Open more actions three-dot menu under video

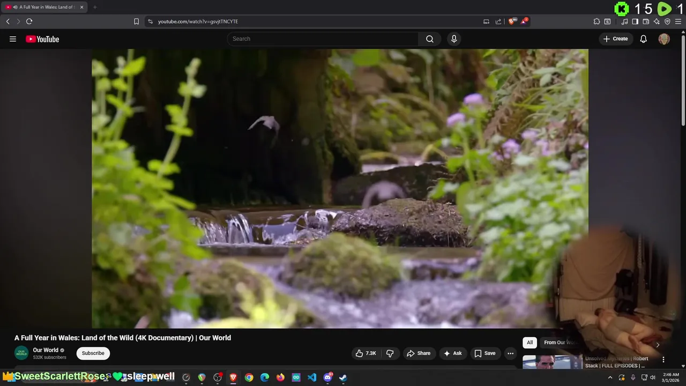click(x=510, y=353)
